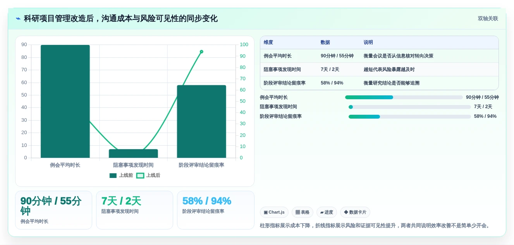The width and height of the screenshot is (514, 245).
Task: Click the 阻塞事项发现时间 table row label
Action: pos(282,69)
